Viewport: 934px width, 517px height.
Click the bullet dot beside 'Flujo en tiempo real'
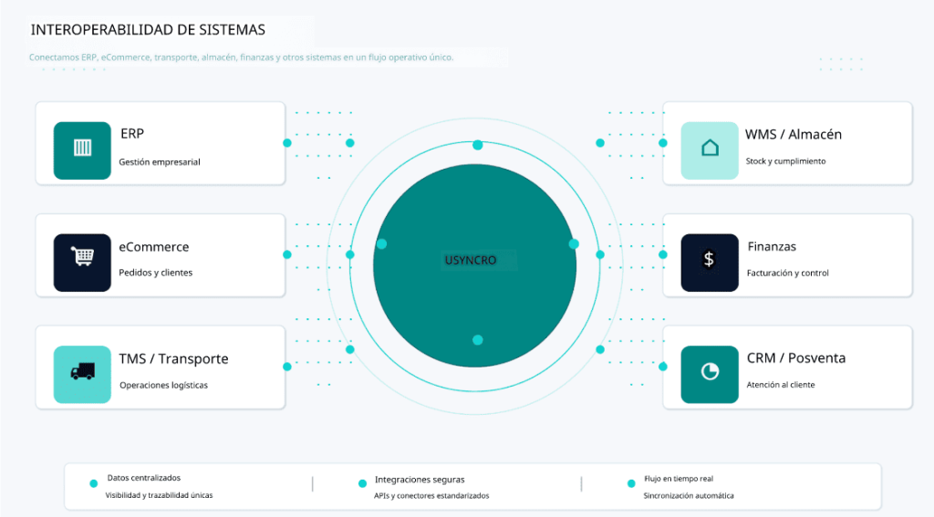(x=631, y=483)
